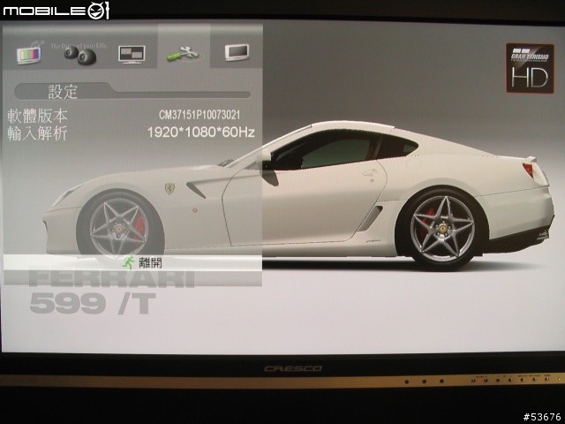Open the picture settings color-bars TV icon
565x424 pixels.
pos(28,55)
